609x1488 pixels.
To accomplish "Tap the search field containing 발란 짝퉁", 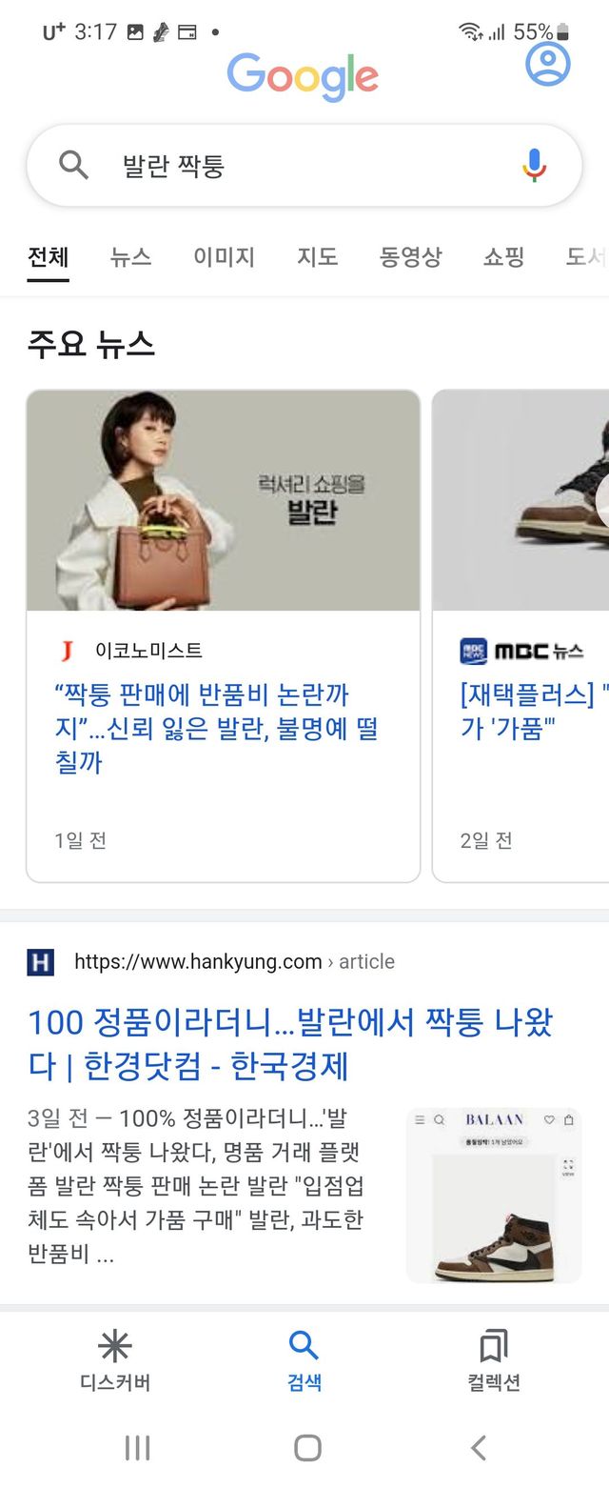I will point(304,165).
